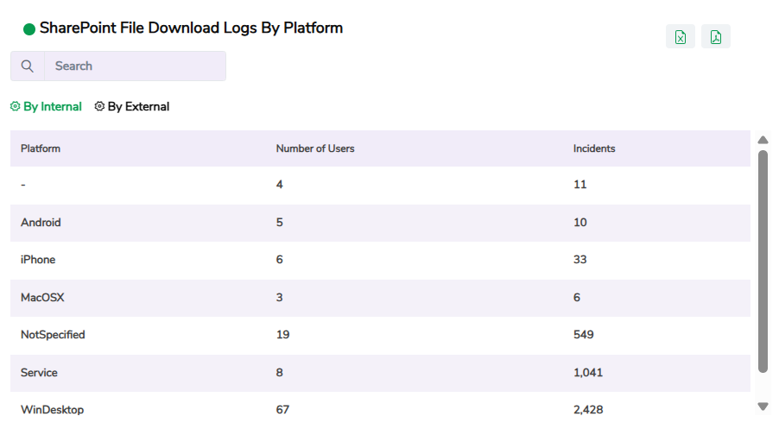Click the Service incidents value 1,041
This screenshot has height=435, width=779.
tap(588, 373)
